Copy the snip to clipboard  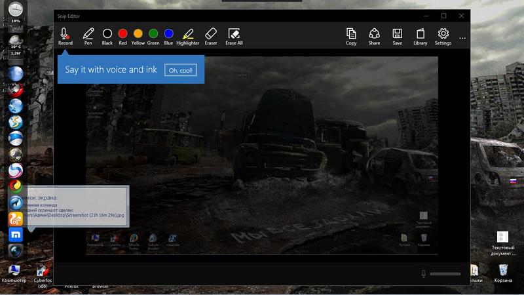pyautogui.click(x=351, y=37)
